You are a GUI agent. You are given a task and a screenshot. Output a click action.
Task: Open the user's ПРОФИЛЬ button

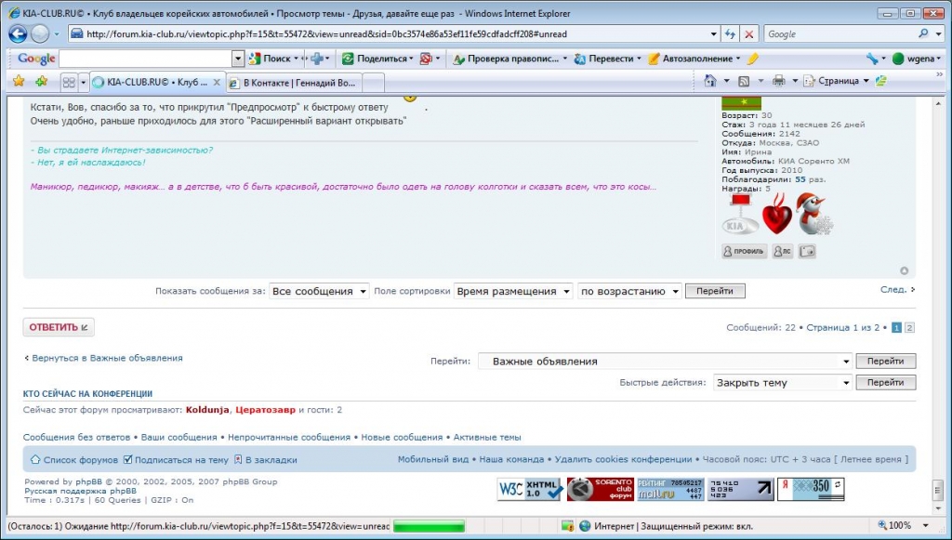[x=745, y=251]
